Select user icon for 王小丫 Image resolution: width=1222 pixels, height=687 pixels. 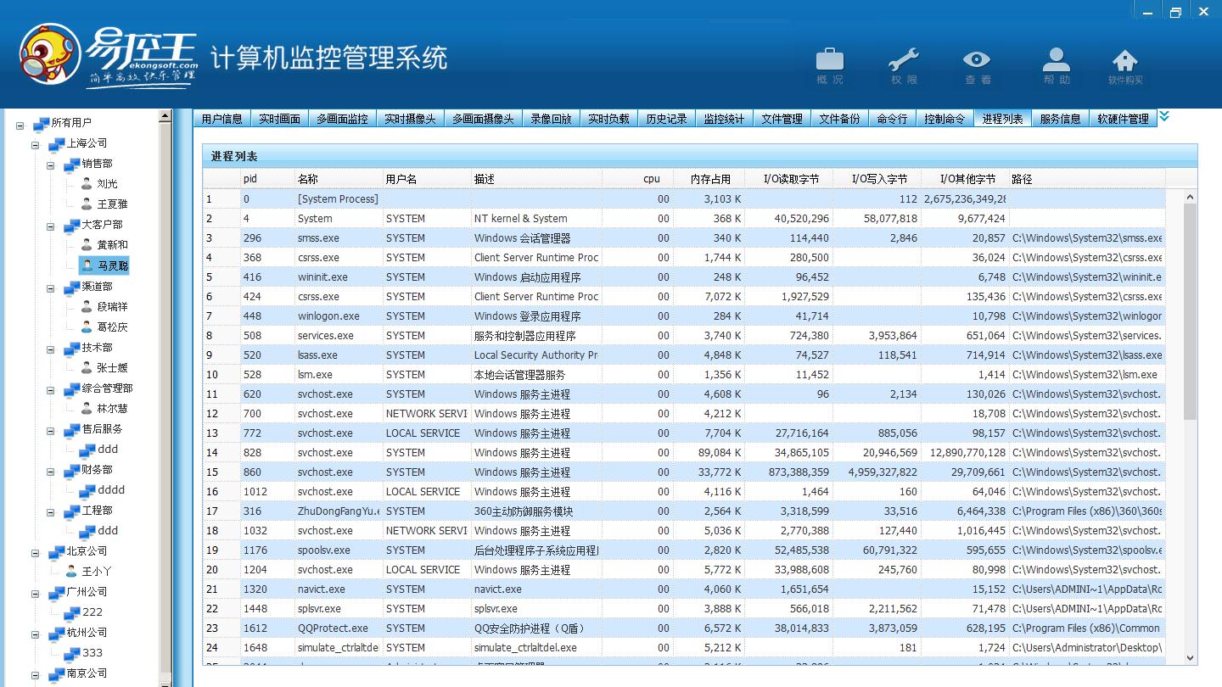point(71,571)
